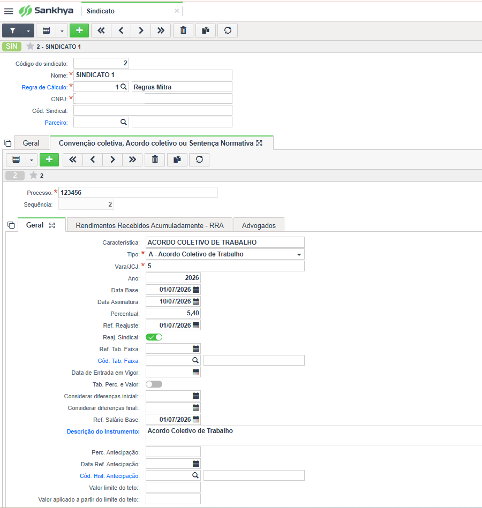Switch to the sindicato Geral tab

coord(31,143)
